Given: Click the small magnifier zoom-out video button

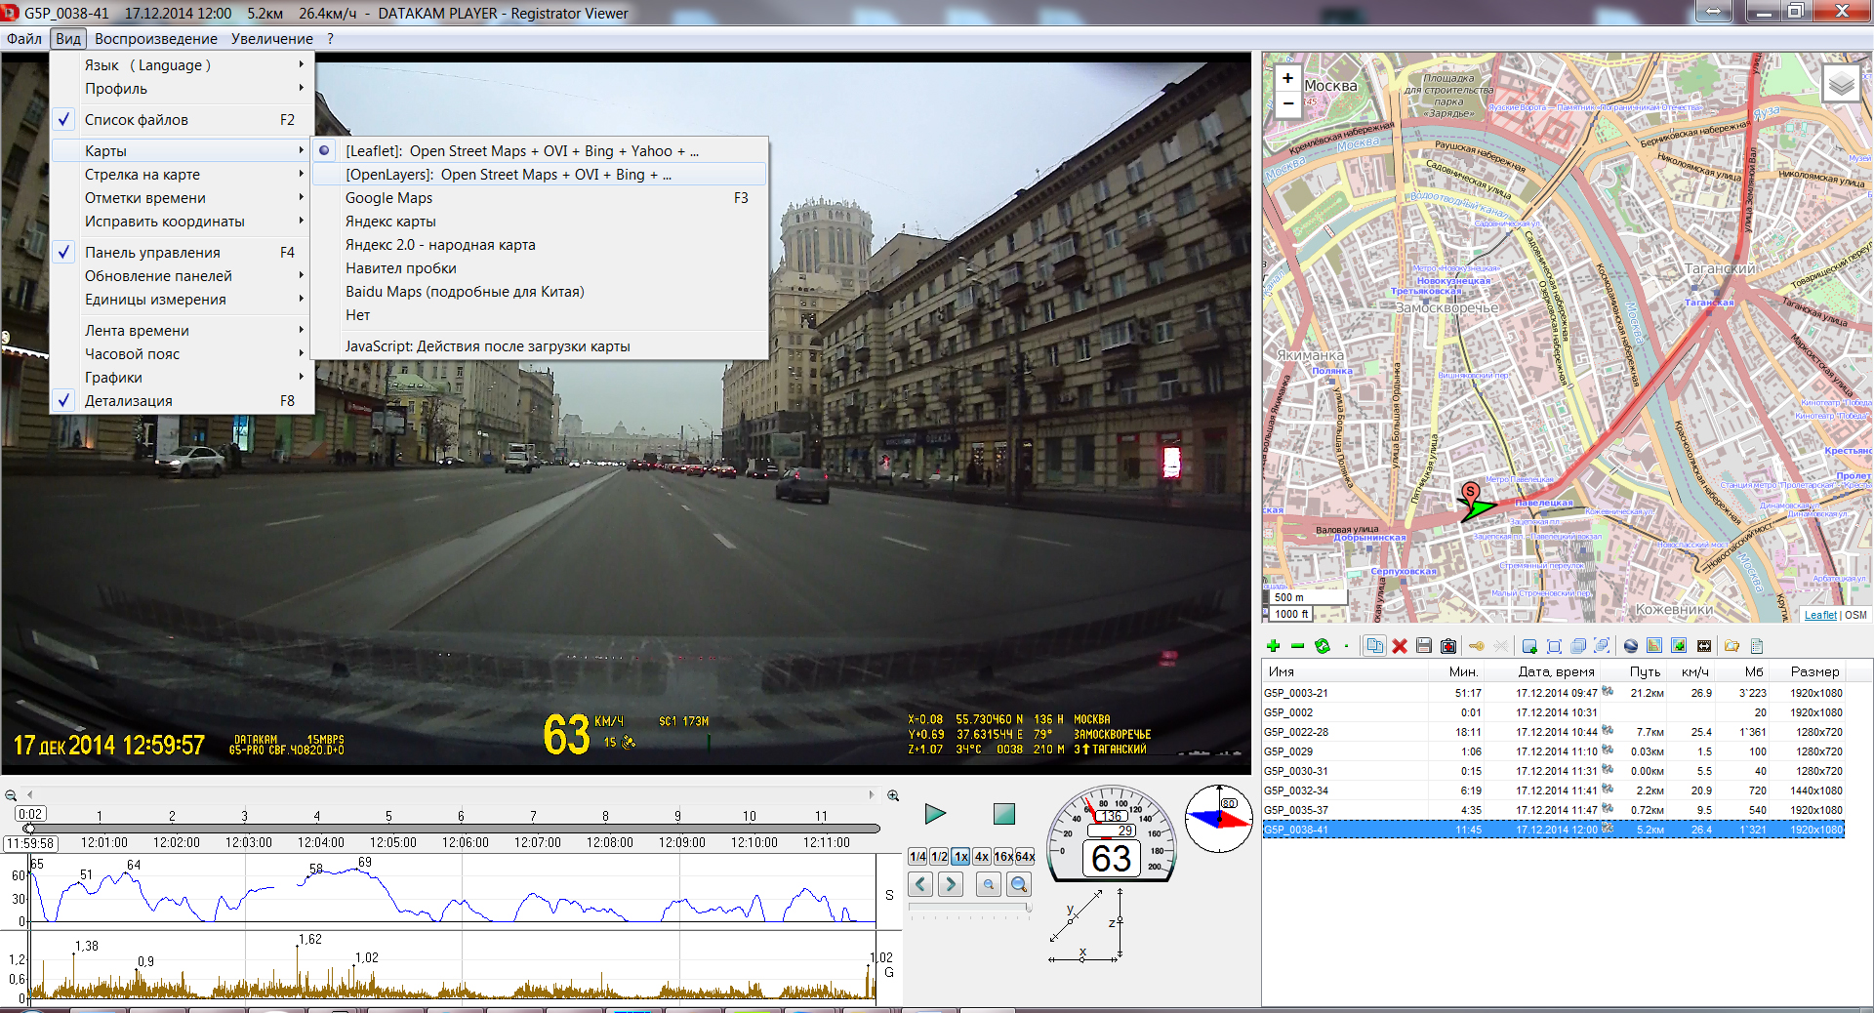Looking at the screenshot, I should click(x=989, y=884).
